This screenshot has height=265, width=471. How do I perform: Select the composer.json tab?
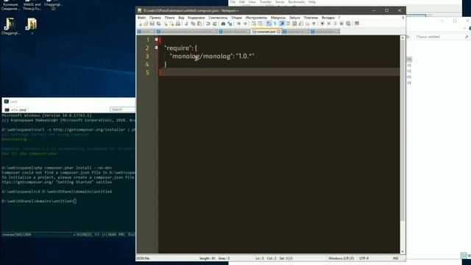point(266,32)
